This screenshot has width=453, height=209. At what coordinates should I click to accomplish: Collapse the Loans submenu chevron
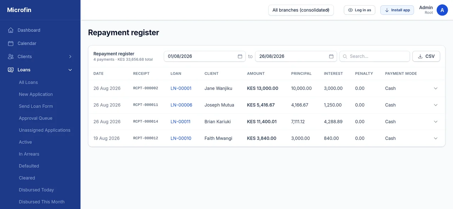70,70
